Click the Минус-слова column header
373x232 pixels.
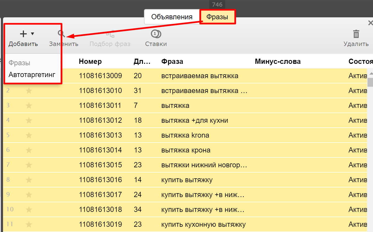click(277, 61)
